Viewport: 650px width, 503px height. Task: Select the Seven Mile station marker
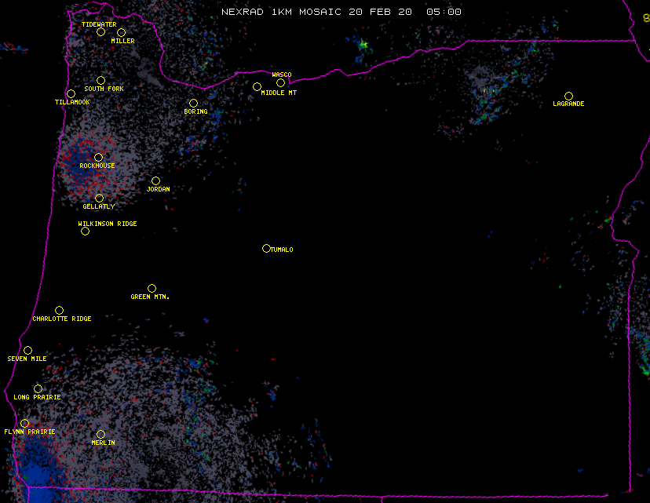[x=27, y=350]
